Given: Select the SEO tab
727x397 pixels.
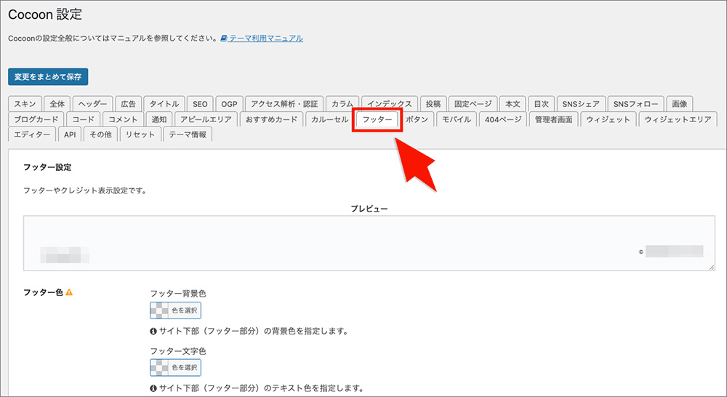Looking at the screenshot, I should [x=201, y=104].
